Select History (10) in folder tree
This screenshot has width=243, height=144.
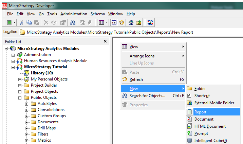[x=42, y=73]
